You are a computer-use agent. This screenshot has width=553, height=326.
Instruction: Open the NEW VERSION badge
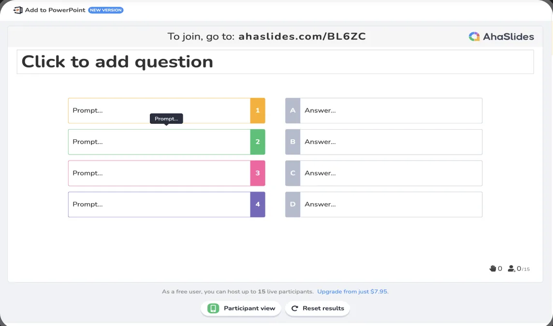coord(106,10)
